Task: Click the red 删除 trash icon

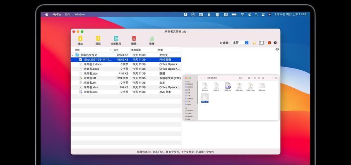Action: [x=134, y=39]
